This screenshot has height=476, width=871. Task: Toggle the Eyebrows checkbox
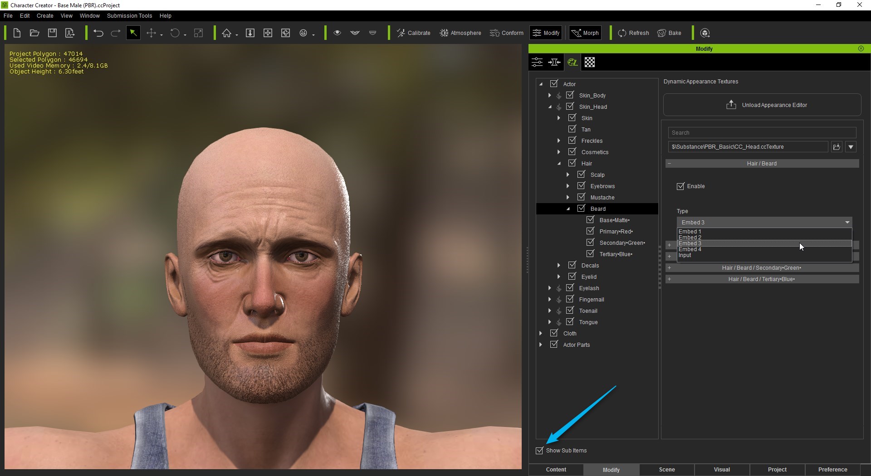582,185
